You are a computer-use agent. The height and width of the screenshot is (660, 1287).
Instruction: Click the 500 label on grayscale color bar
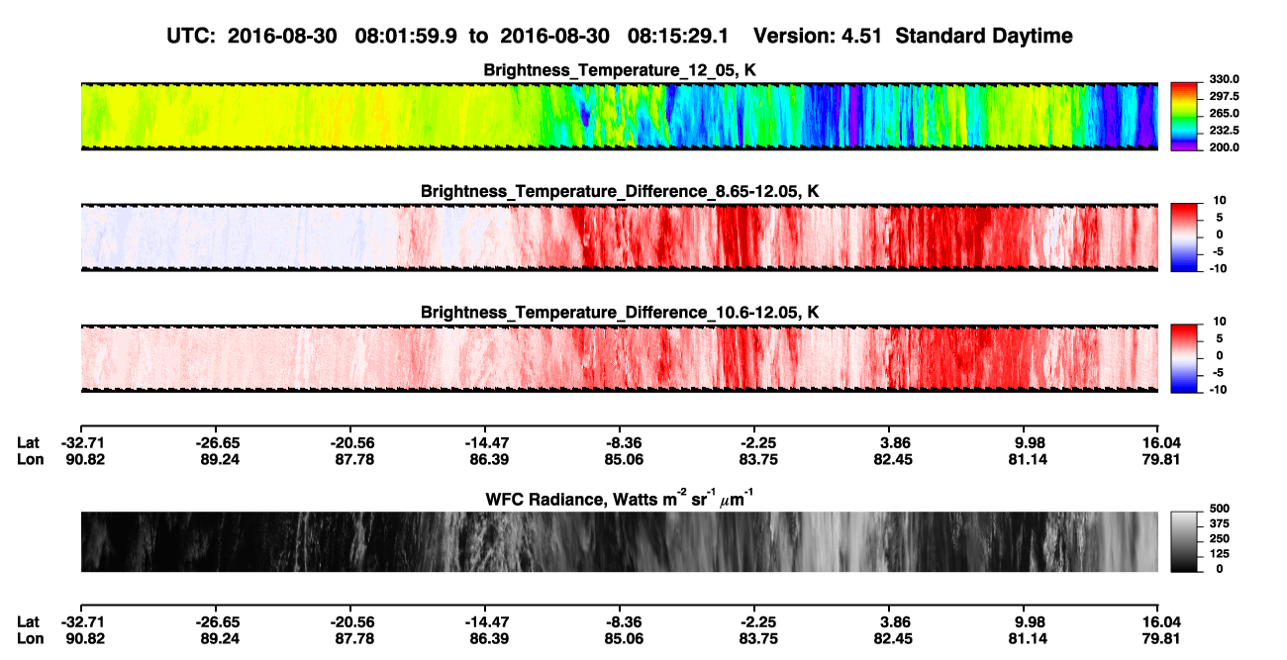click(x=1219, y=509)
